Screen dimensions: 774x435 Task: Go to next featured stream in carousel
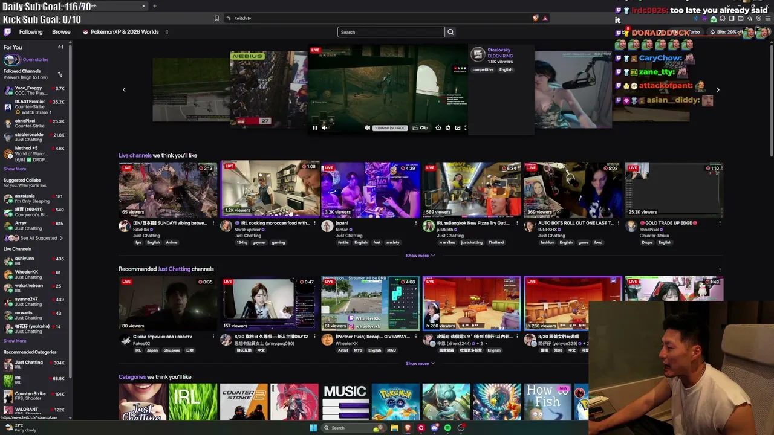[x=718, y=89]
